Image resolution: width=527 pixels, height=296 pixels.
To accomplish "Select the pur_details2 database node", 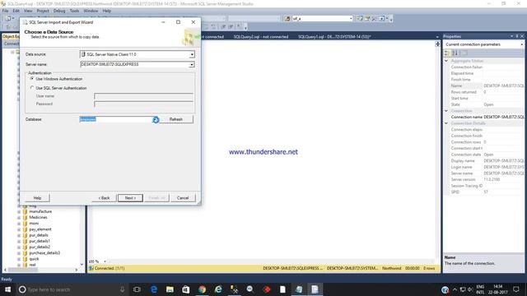I will 40,247.
